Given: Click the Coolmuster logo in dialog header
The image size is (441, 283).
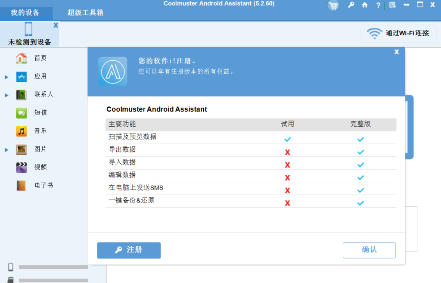Looking at the screenshot, I should tap(113, 72).
